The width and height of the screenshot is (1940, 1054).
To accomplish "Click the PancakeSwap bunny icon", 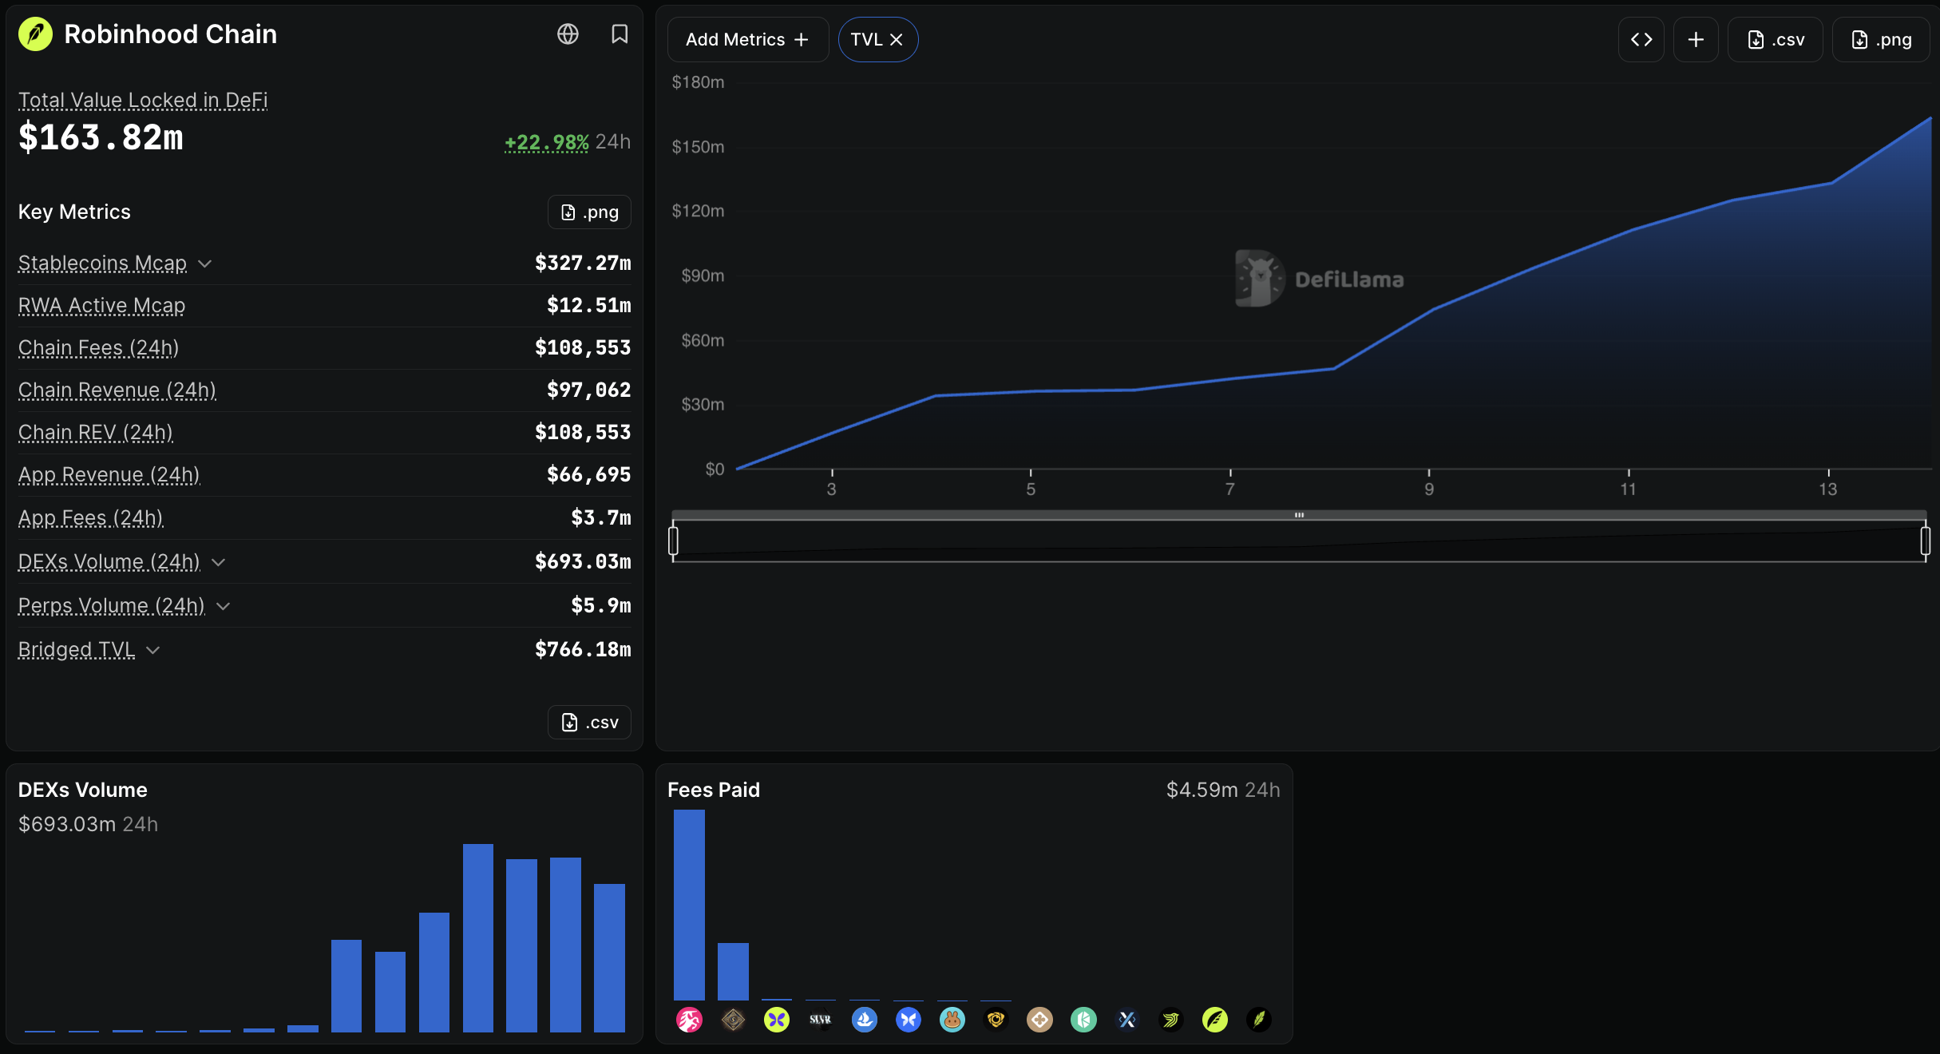I will [952, 1020].
